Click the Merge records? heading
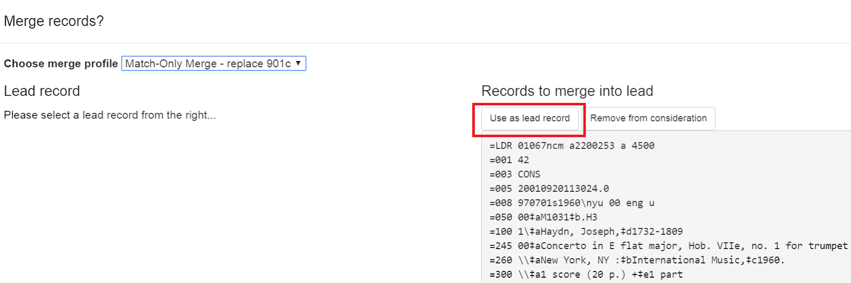 point(54,21)
